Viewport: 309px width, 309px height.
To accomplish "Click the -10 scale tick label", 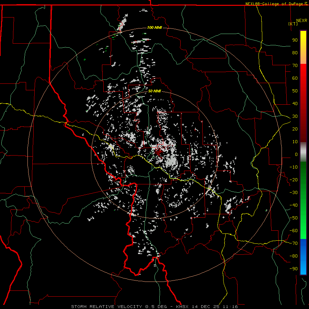I will coord(294,167).
